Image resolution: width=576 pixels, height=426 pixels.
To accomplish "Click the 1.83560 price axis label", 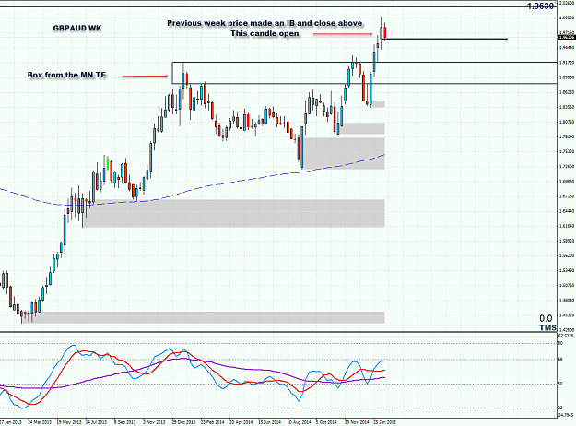I will tap(567, 107).
